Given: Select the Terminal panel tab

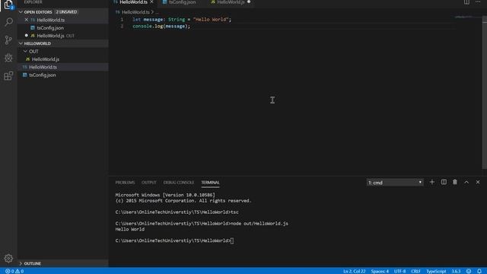Looking at the screenshot, I should (210, 183).
